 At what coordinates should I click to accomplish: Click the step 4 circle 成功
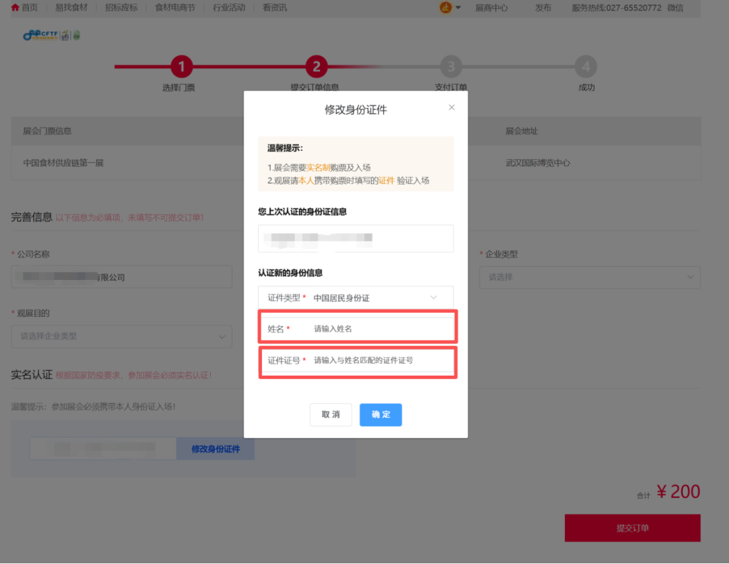[585, 67]
